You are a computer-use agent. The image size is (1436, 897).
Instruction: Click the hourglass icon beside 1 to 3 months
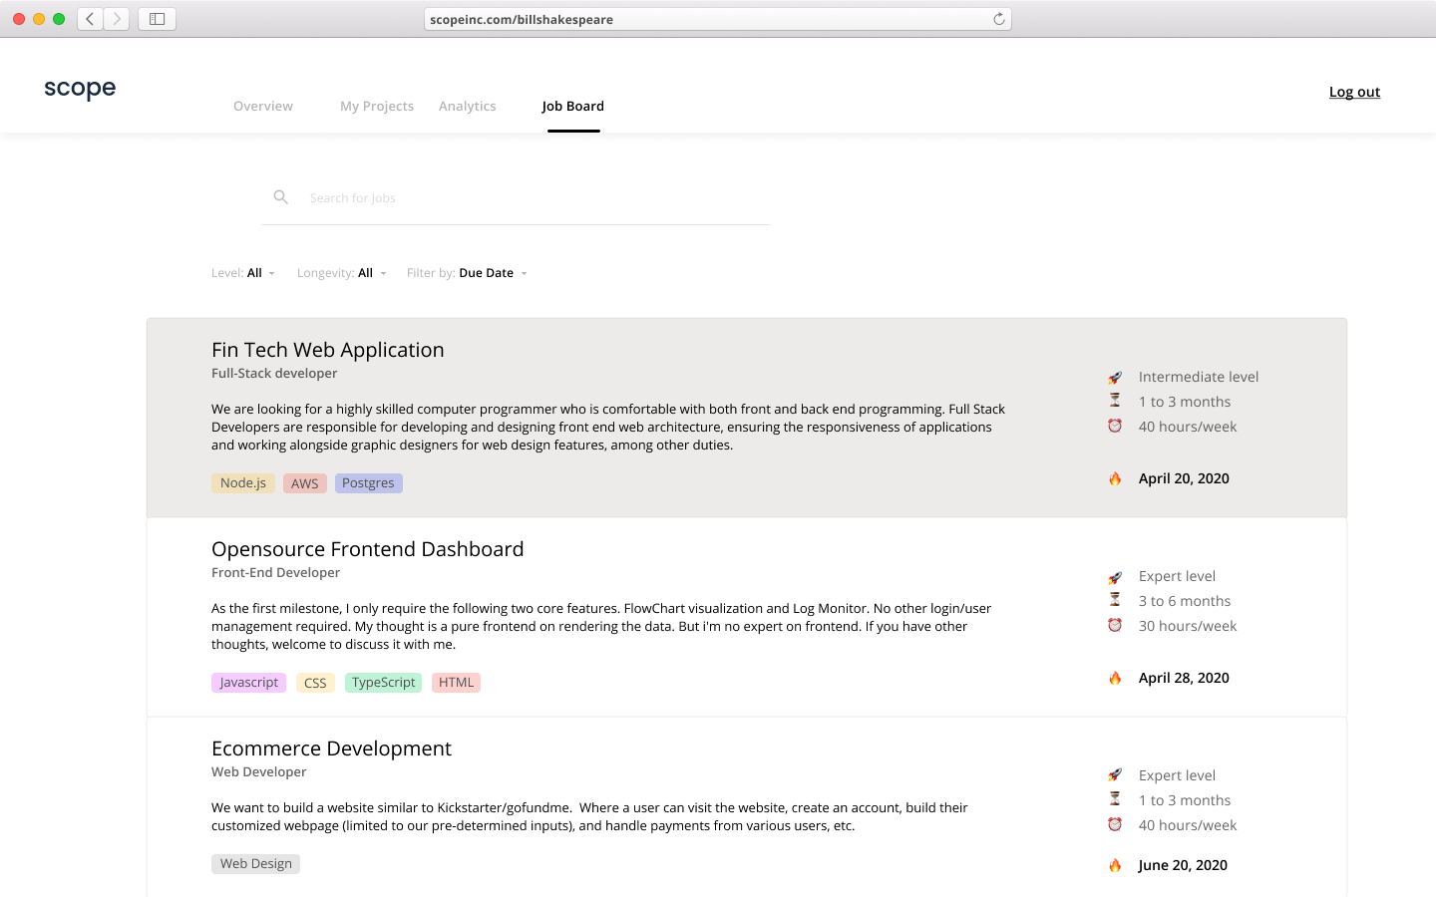point(1115,400)
